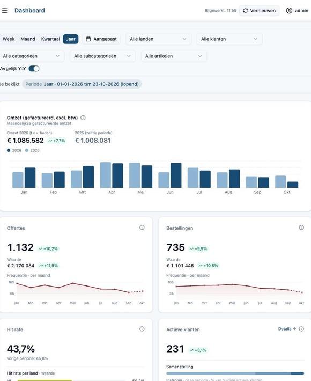Image resolution: width=311 pixels, height=381 pixels.
Task: Toggle the 2025 legend series
Action: pyautogui.click(x=32, y=150)
